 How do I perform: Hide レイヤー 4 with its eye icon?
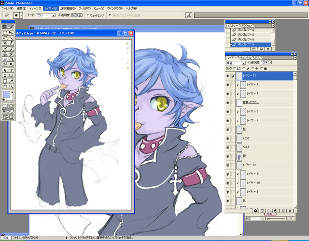[x=227, y=85]
